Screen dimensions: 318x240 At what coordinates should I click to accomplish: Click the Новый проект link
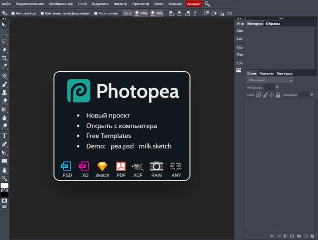coord(108,115)
